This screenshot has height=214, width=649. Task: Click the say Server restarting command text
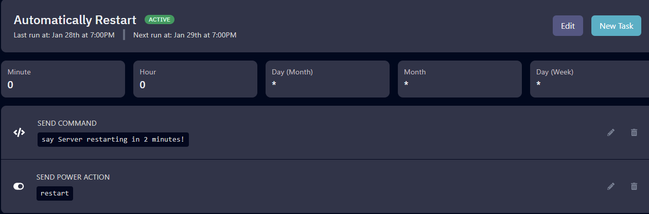pos(113,140)
